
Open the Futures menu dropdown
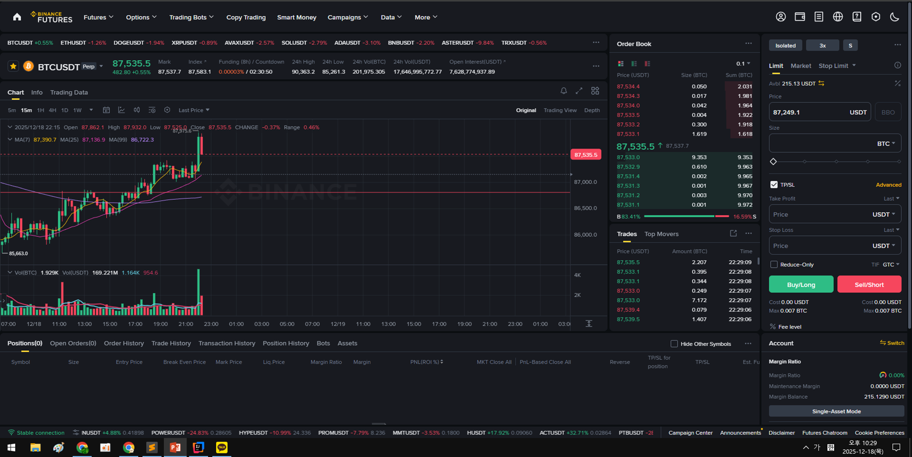coord(98,17)
